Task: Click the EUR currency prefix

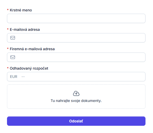Action: click(x=14, y=77)
